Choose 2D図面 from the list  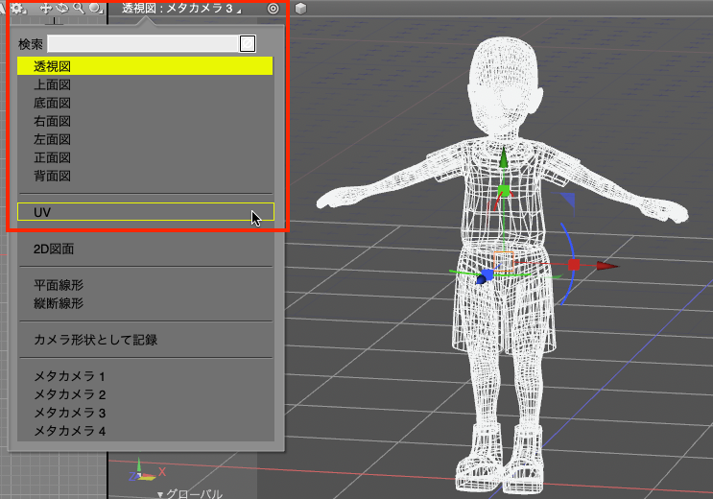[x=54, y=249]
